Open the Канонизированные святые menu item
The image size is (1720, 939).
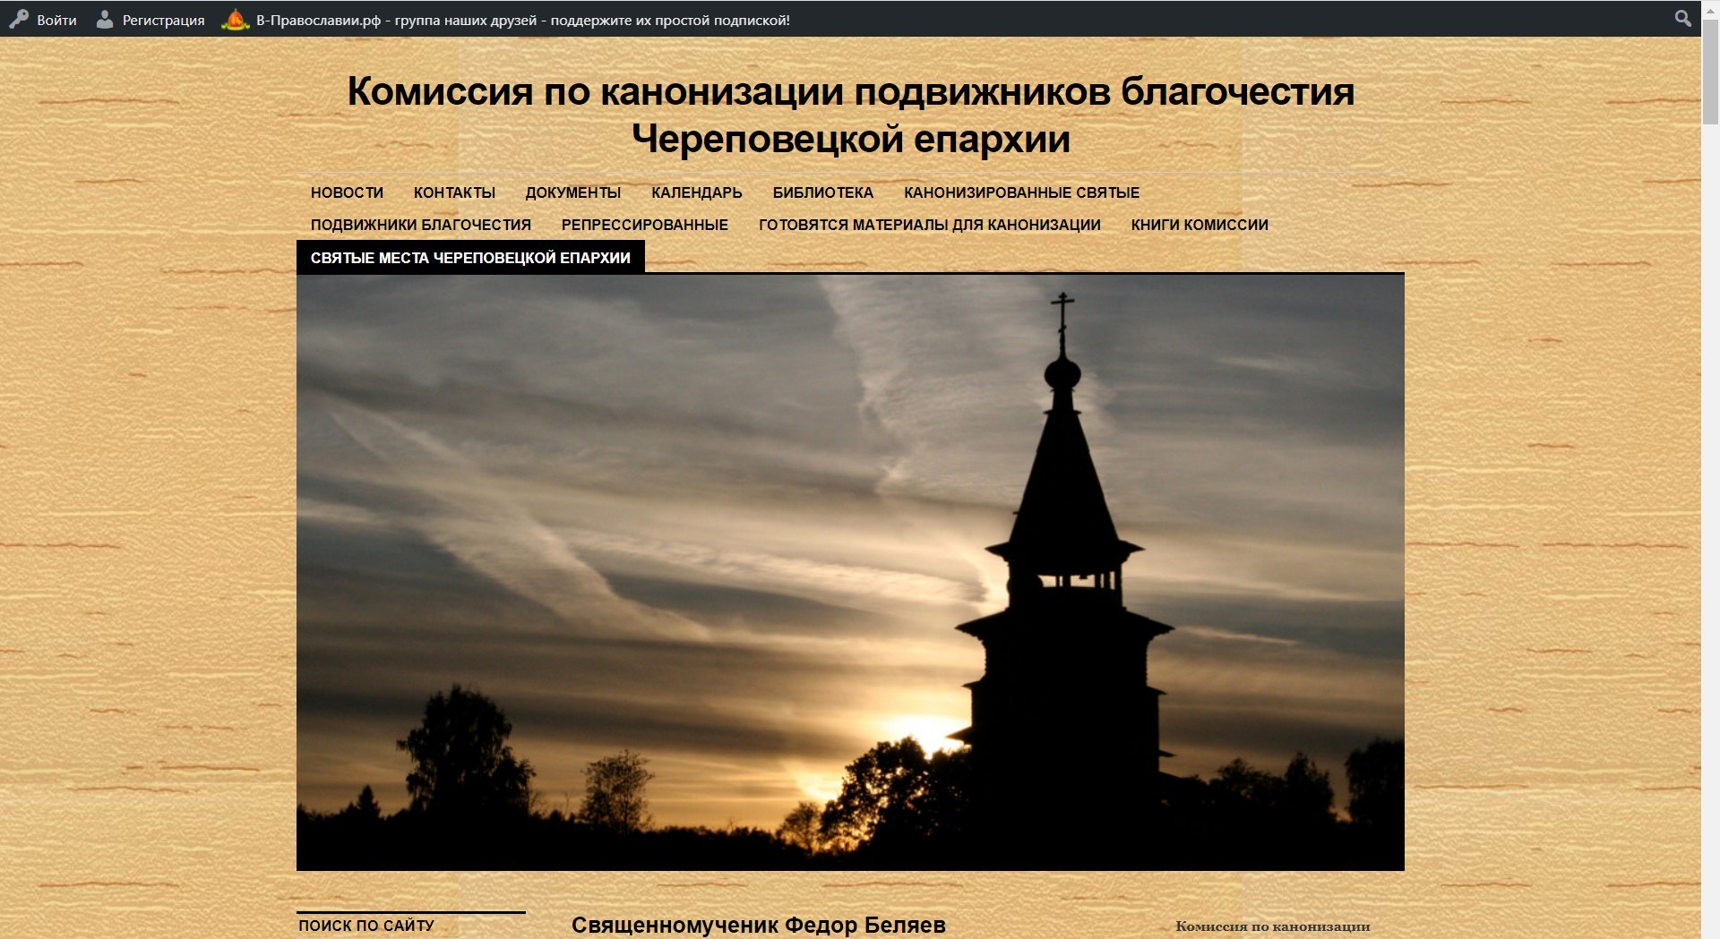point(1022,192)
